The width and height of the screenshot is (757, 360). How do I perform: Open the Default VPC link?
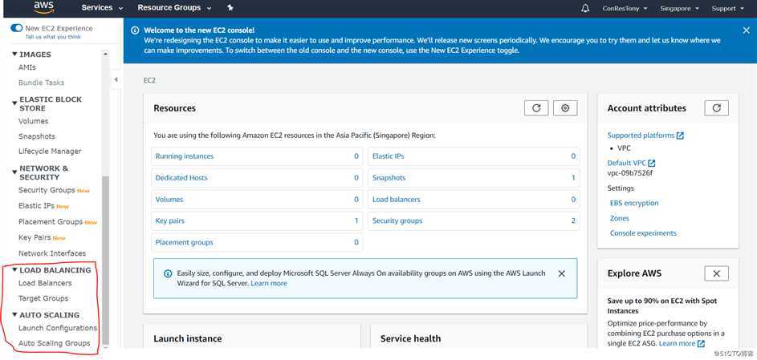coord(627,163)
